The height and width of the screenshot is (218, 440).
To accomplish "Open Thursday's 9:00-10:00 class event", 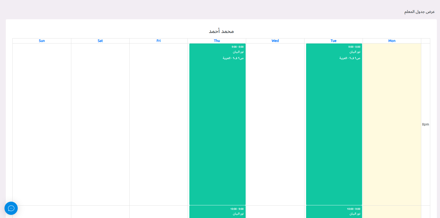I will click(x=217, y=212).
